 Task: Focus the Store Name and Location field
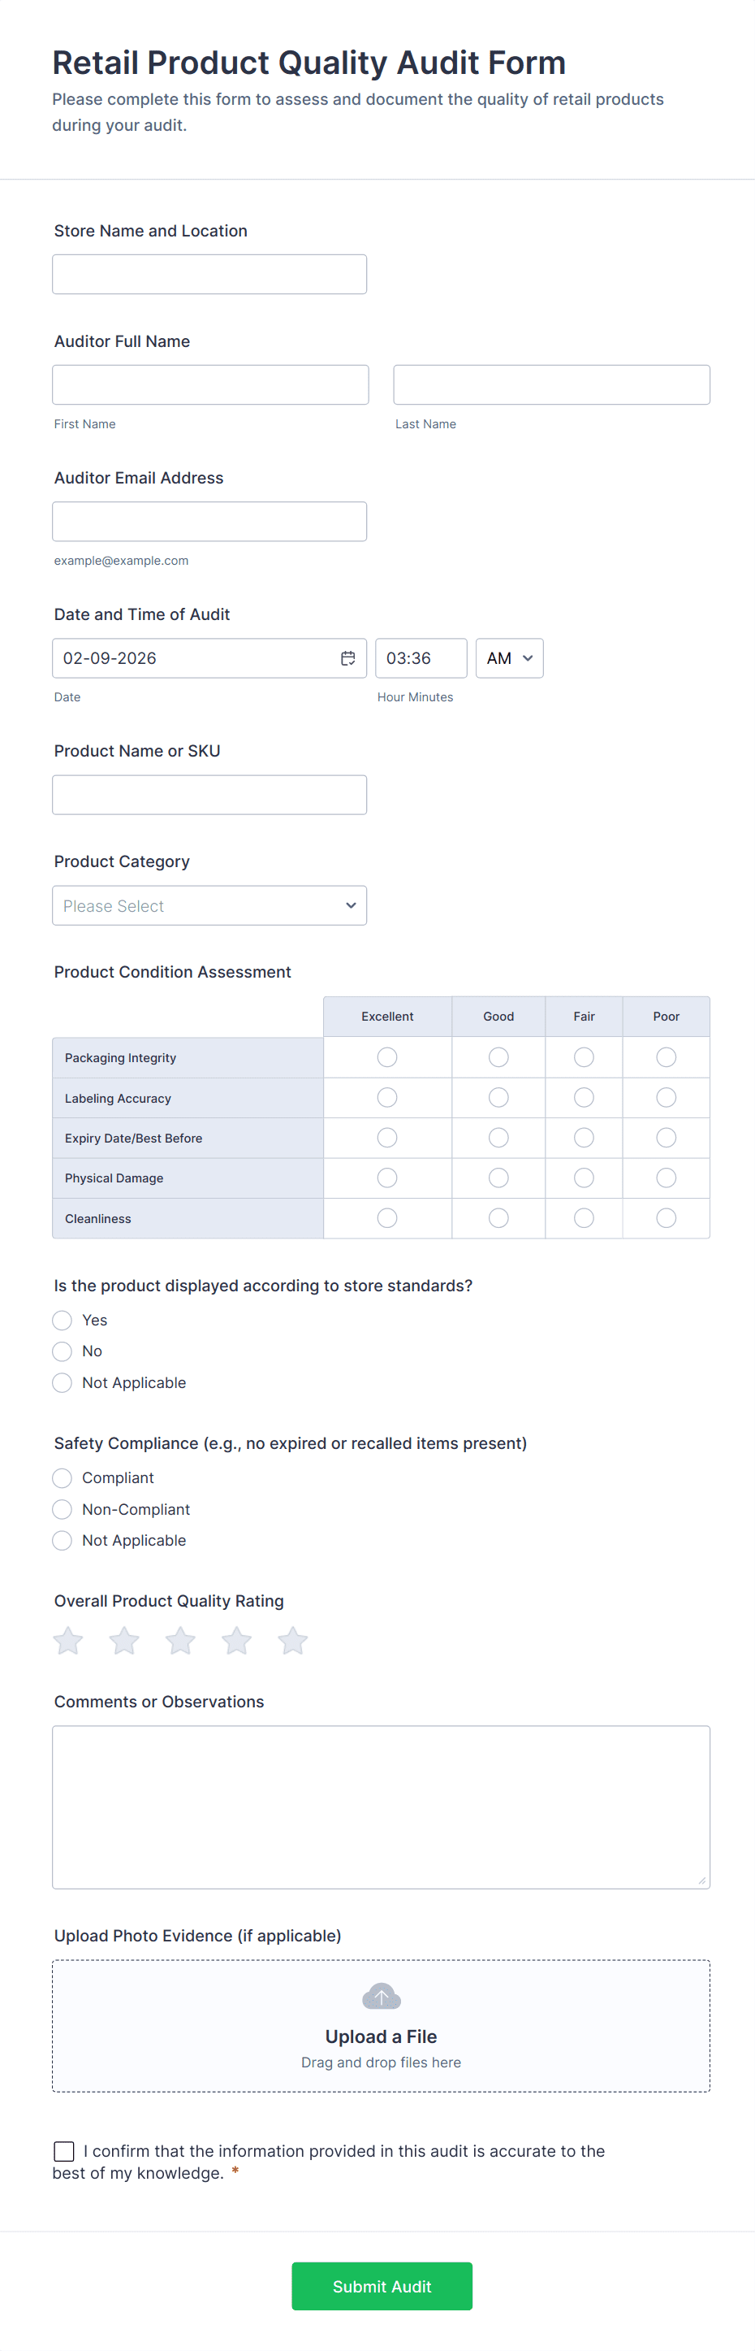(x=209, y=274)
